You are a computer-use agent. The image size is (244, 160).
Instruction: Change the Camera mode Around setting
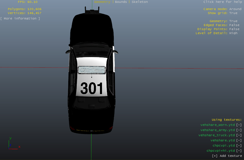[235, 9]
